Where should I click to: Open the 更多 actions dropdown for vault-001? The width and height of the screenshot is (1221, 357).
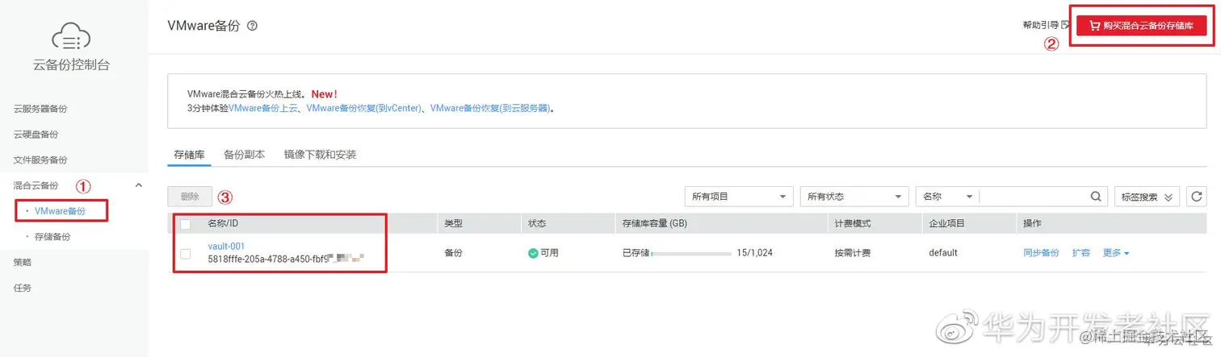point(1115,253)
